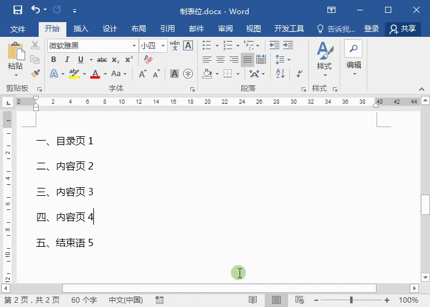
Task: Click the Save icon in quick access toolbar
Action: point(18,10)
